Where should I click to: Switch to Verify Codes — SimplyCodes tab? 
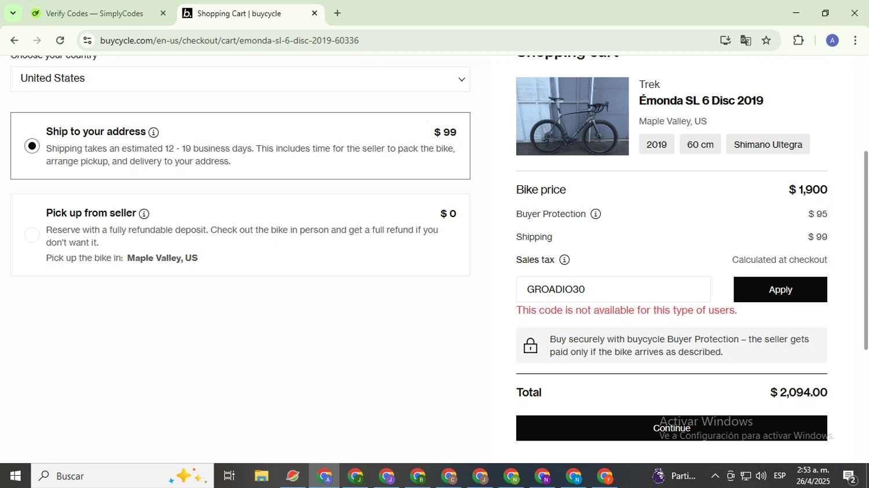coord(94,13)
